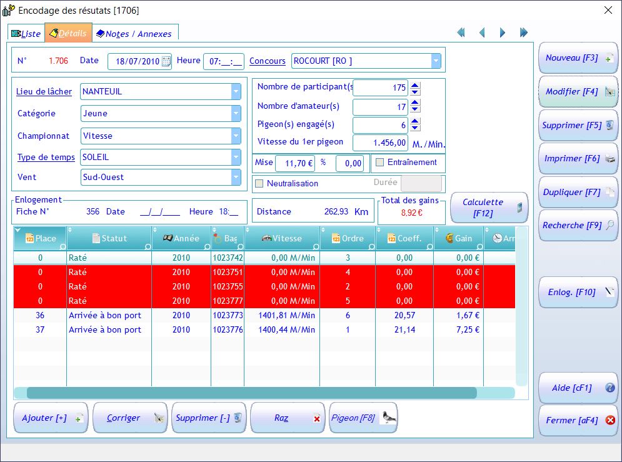The image size is (622, 462).
Task: Toggle the Neutralisation checkbox
Action: pos(259,183)
